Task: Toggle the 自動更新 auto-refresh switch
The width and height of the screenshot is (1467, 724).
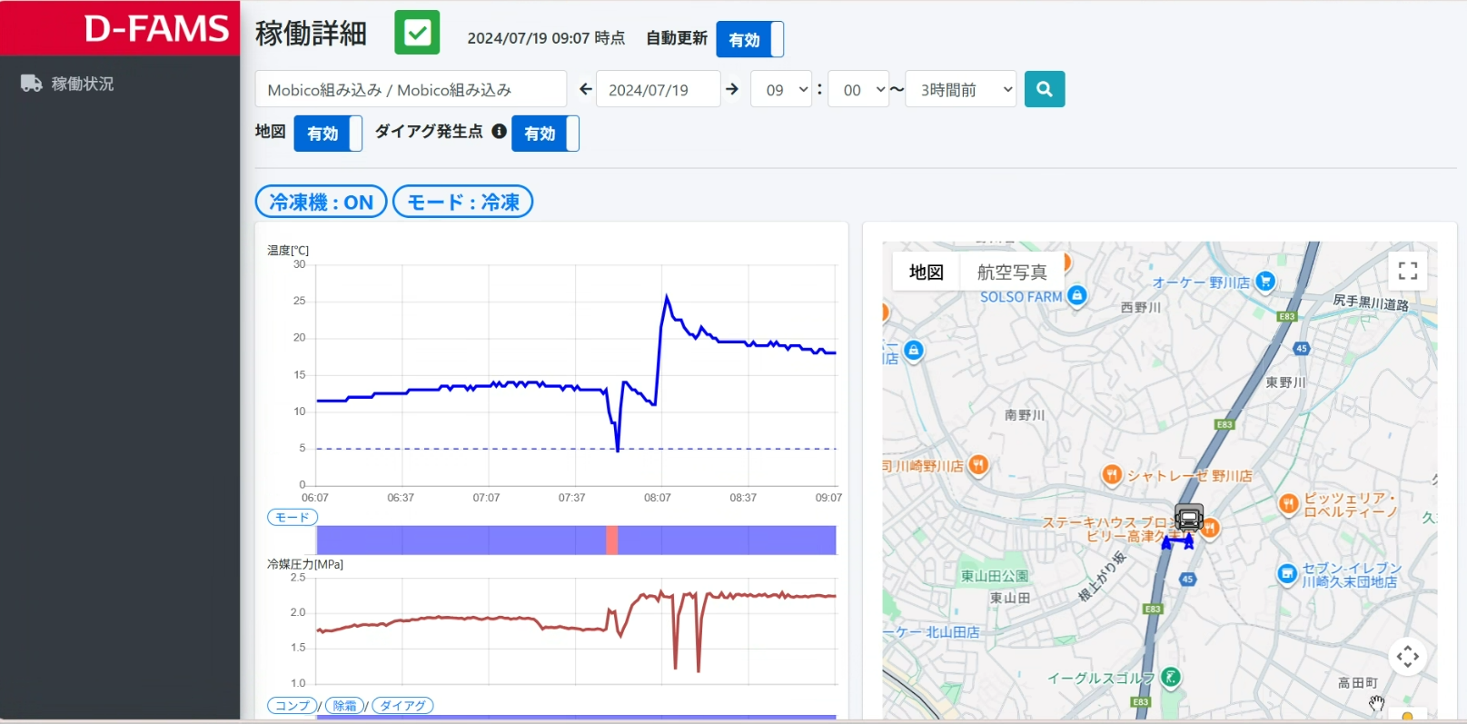Action: tap(749, 39)
